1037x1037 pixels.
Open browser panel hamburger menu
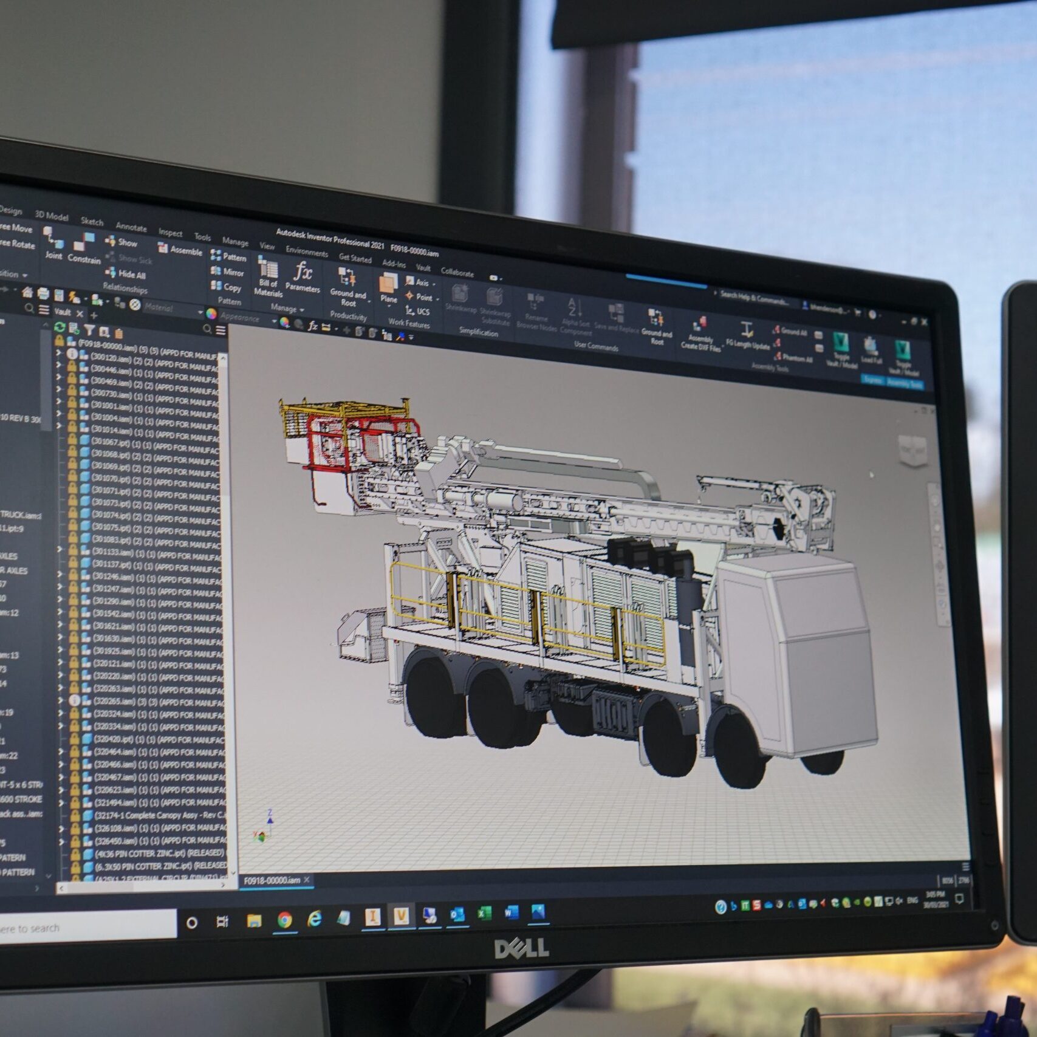tap(221, 330)
